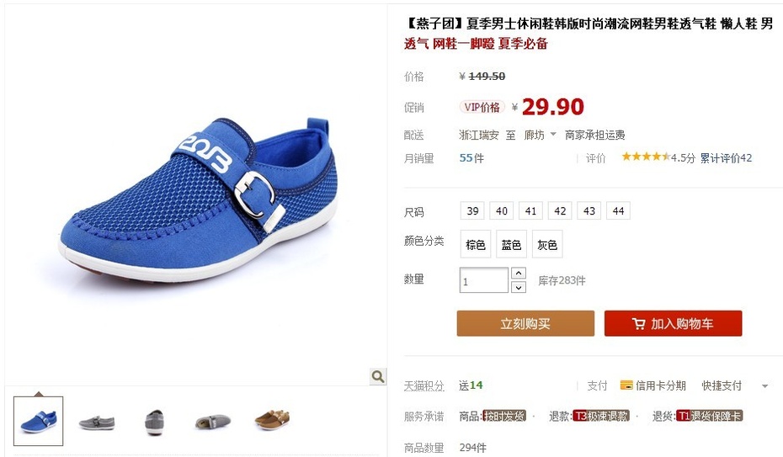Viewport: 783px width, 457px height.
Task: Click the quantity input field
Action: (484, 280)
